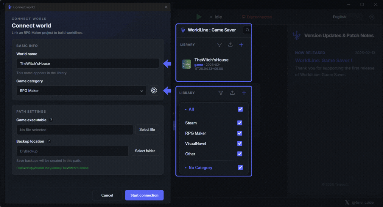Show help for Game executable
Viewport: 383px width, 207px height.
(x=51, y=120)
